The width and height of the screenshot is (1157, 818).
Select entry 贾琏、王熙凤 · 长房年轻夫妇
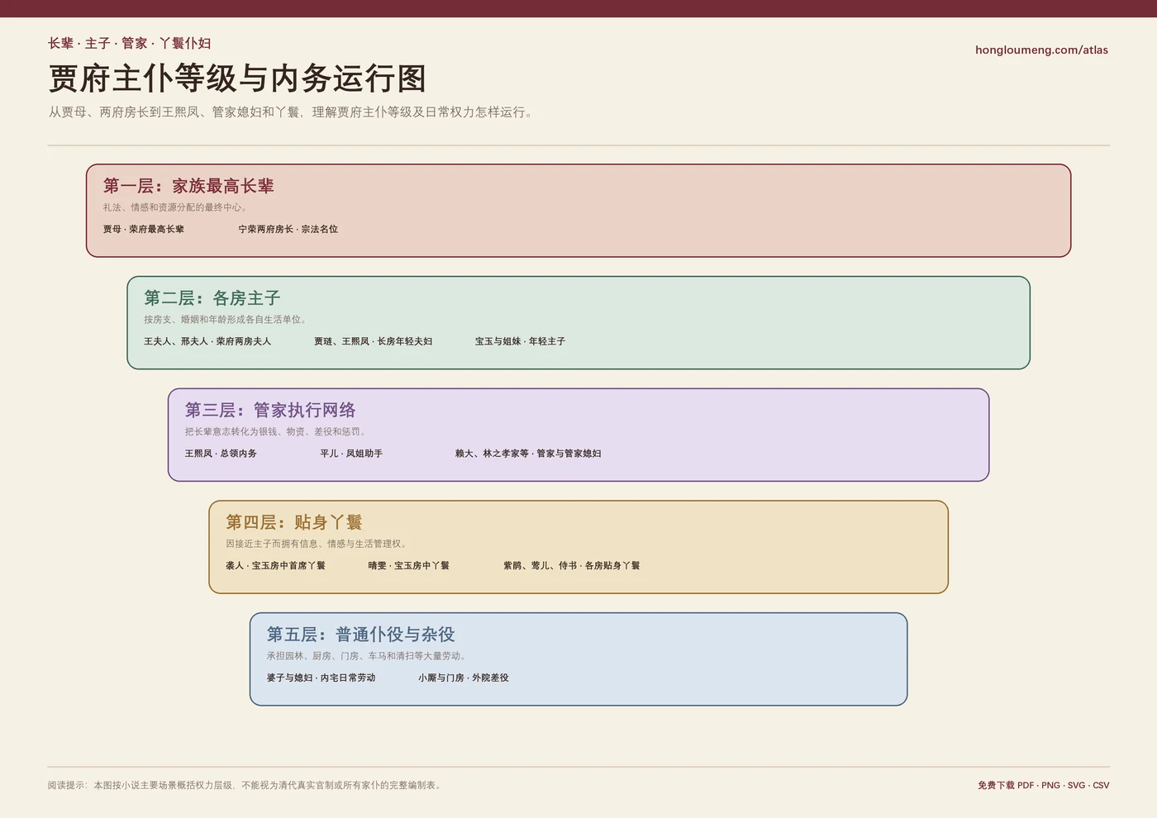373,341
